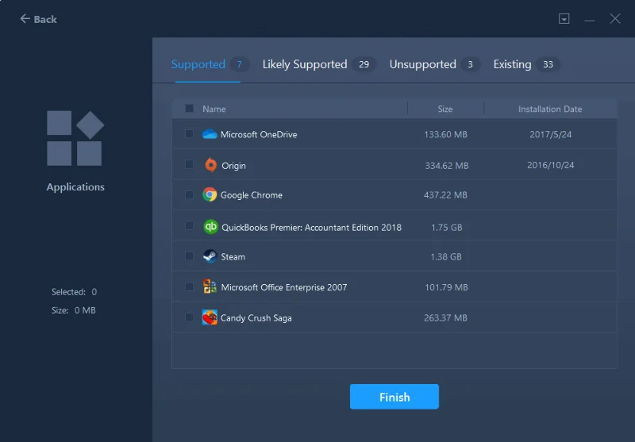Image resolution: width=635 pixels, height=442 pixels.
Task: Go Back using the arrow button
Action: (38, 19)
